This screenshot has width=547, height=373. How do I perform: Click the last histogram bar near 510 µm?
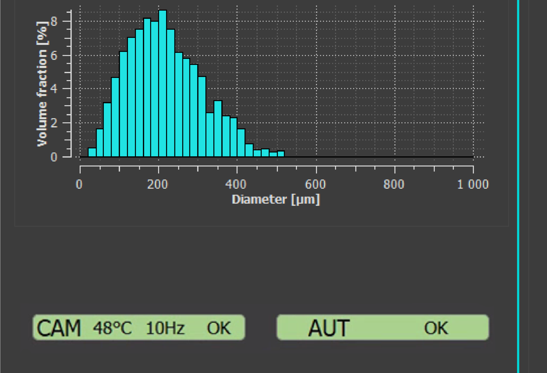[x=281, y=154]
